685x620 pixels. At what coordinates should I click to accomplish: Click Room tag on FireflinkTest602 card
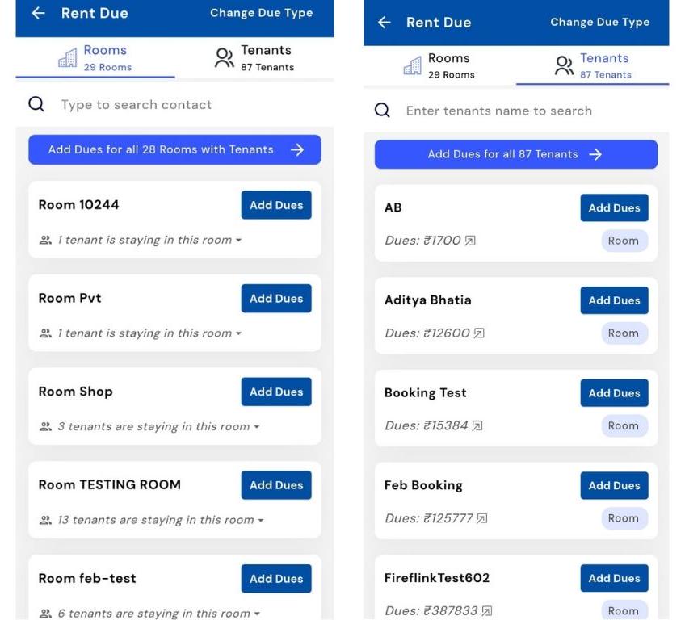[624, 610]
